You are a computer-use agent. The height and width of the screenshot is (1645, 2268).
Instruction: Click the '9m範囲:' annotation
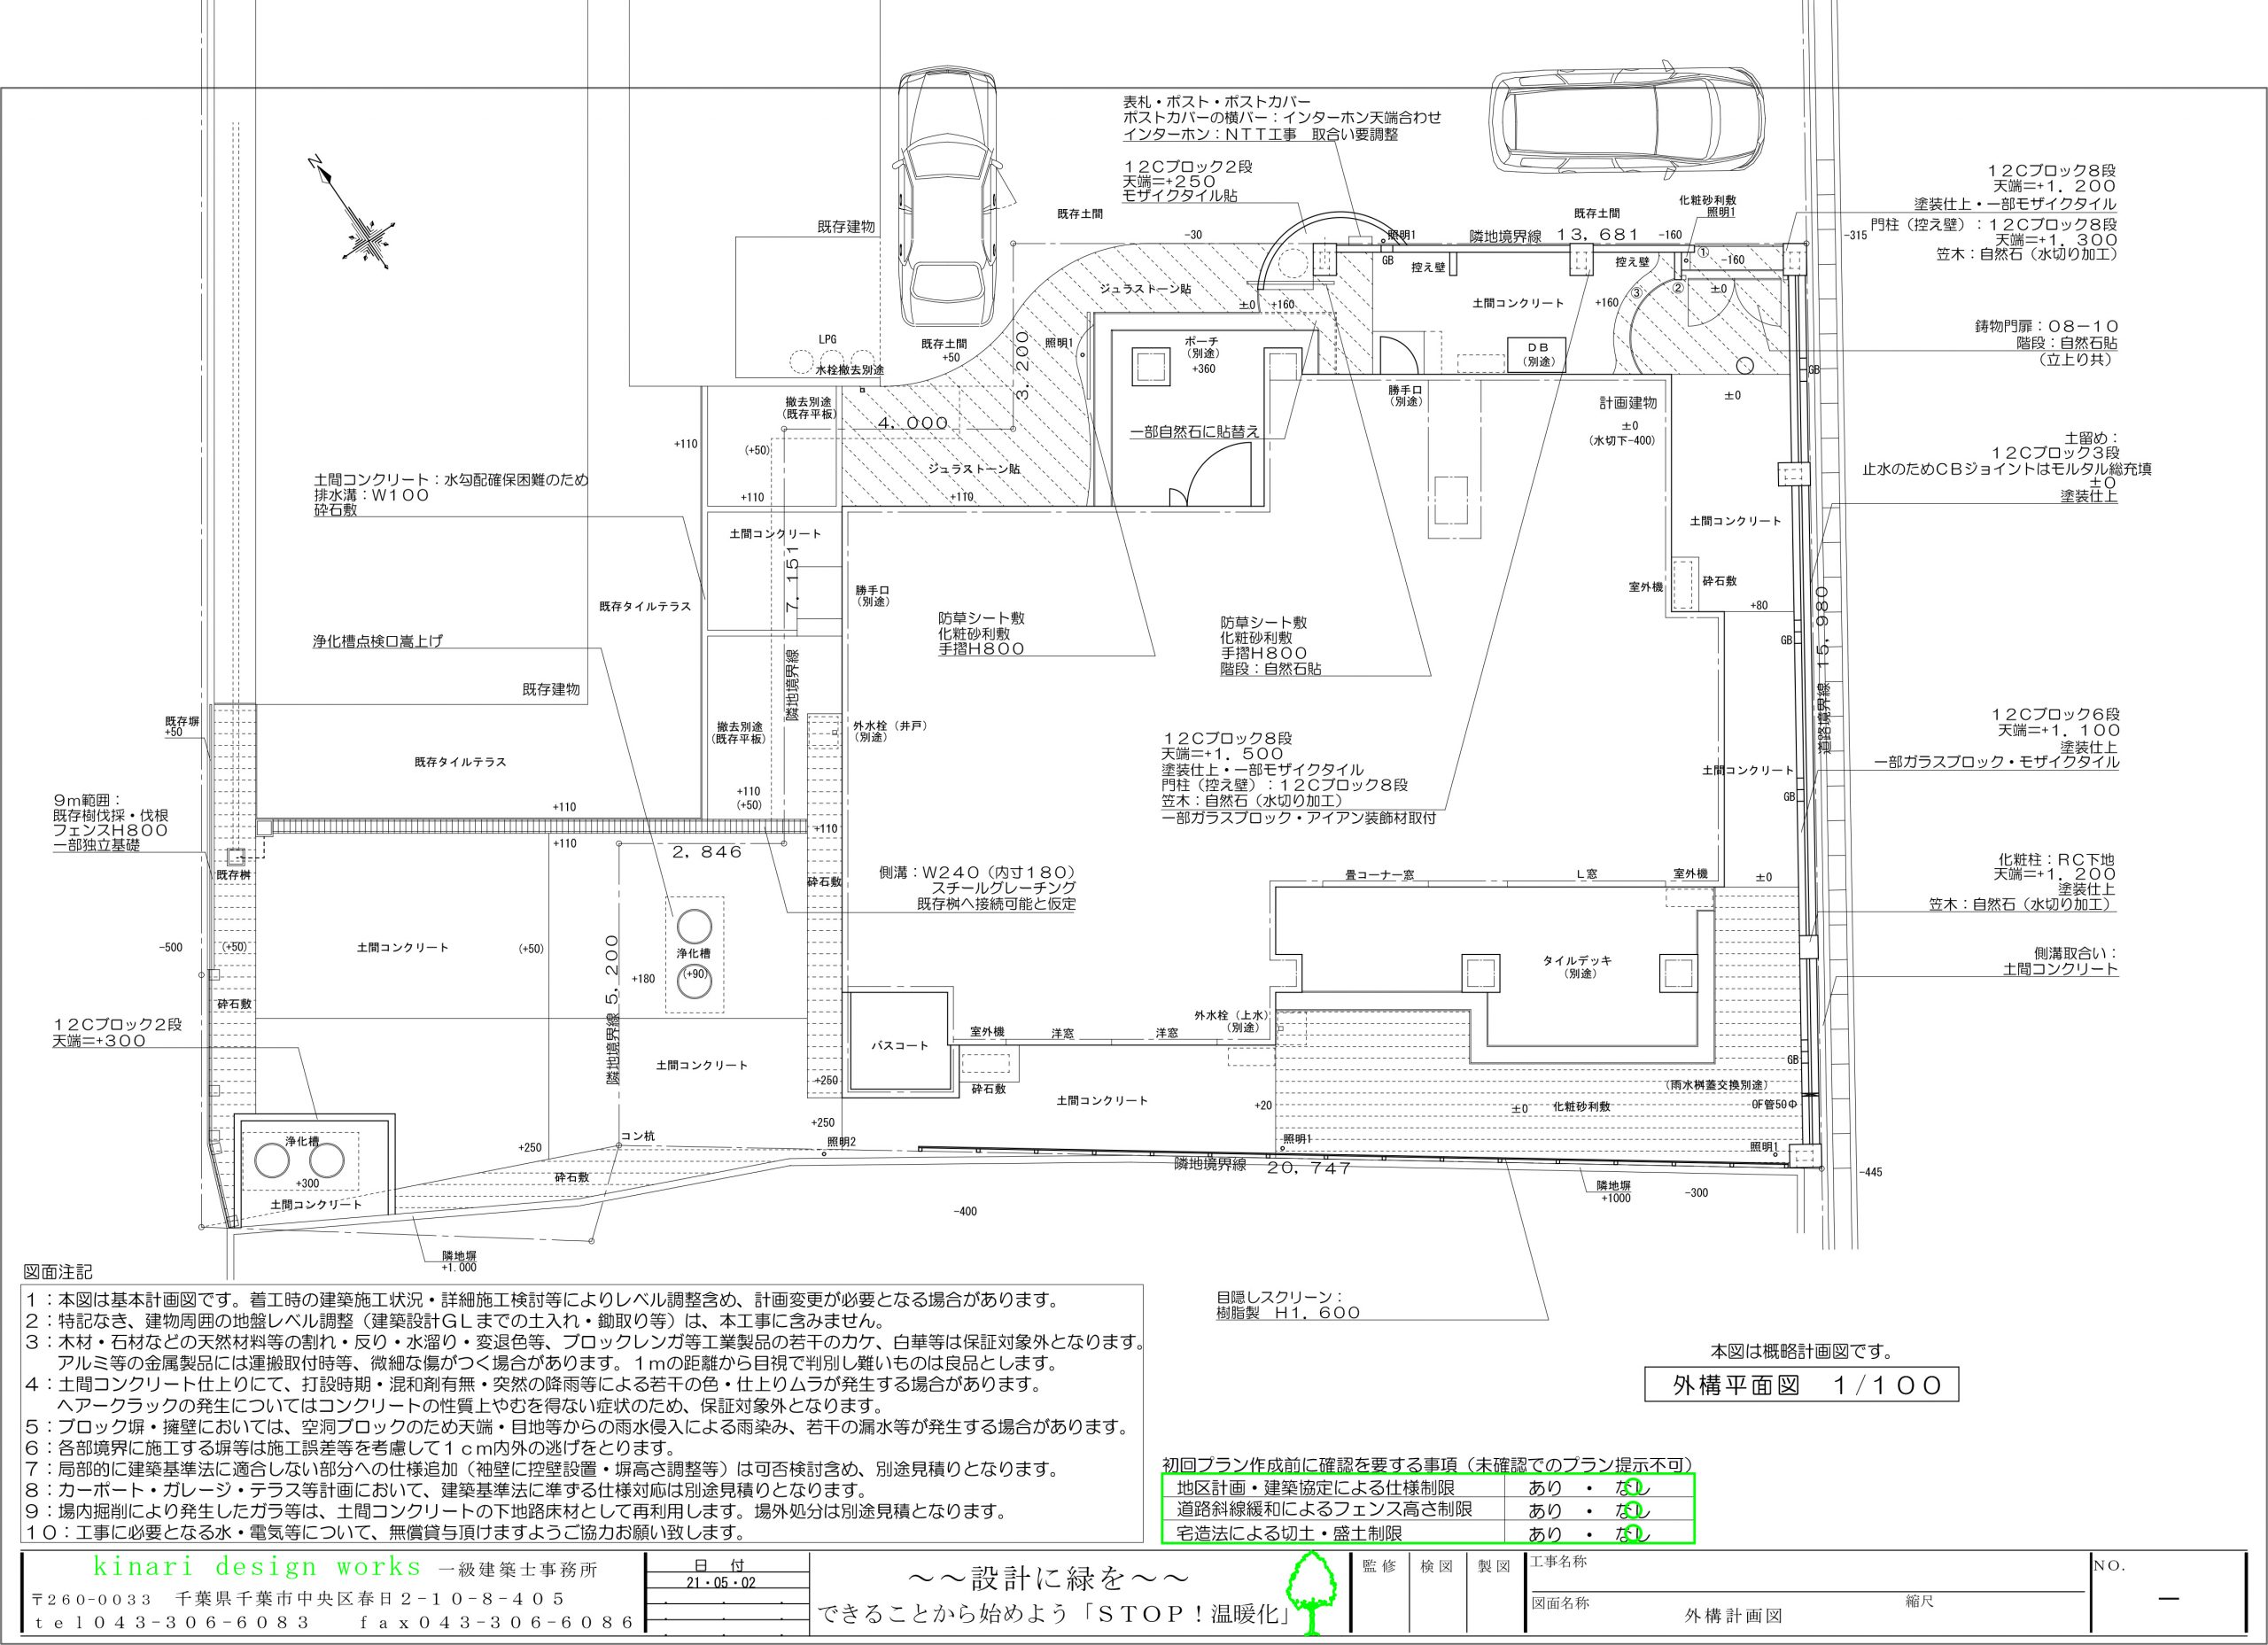pyautogui.click(x=87, y=800)
